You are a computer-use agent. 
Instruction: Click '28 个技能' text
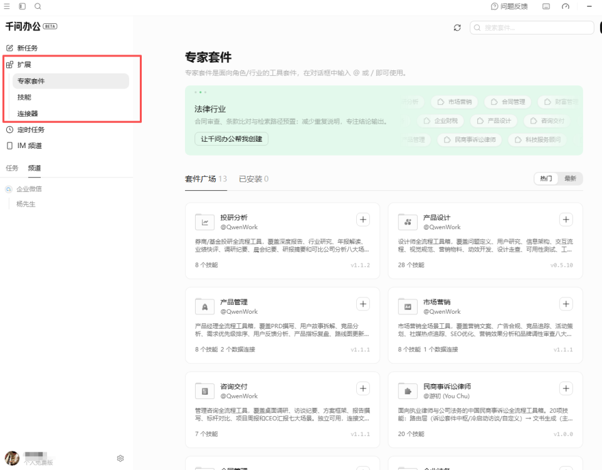[411, 265]
